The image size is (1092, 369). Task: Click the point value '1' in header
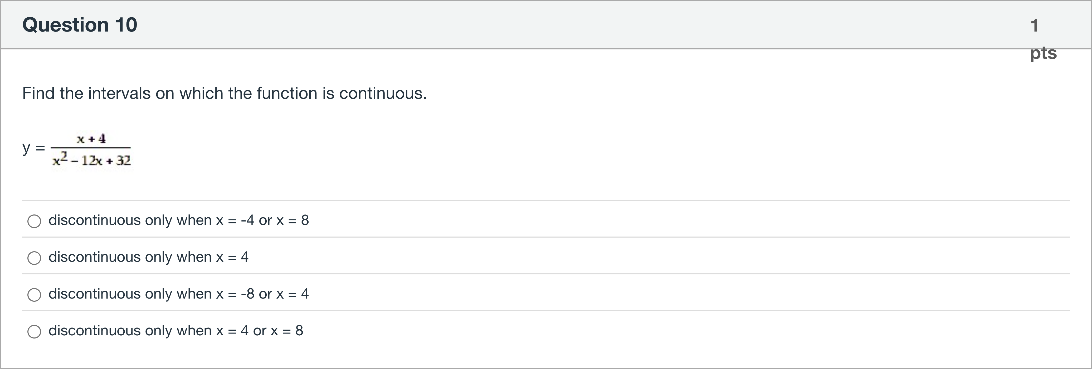(1034, 25)
